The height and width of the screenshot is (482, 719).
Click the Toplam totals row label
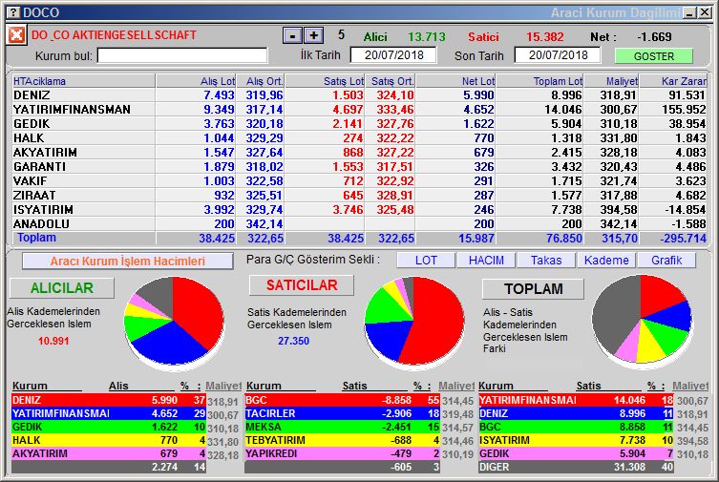pyautogui.click(x=36, y=238)
